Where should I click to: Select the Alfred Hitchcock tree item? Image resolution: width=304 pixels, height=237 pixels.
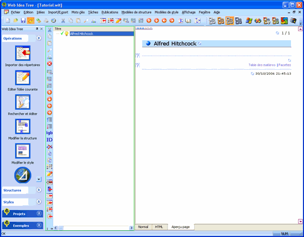(101, 33)
